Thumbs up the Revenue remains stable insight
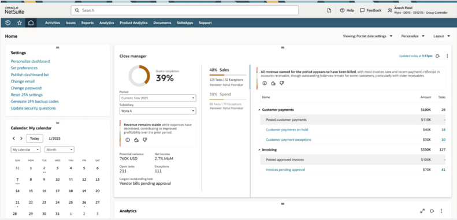The height and width of the screenshot is (220, 457). [136, 140]
